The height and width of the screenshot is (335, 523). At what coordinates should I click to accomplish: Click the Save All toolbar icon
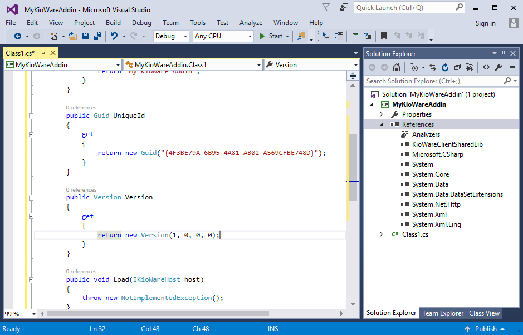click(x=97, y=36)
